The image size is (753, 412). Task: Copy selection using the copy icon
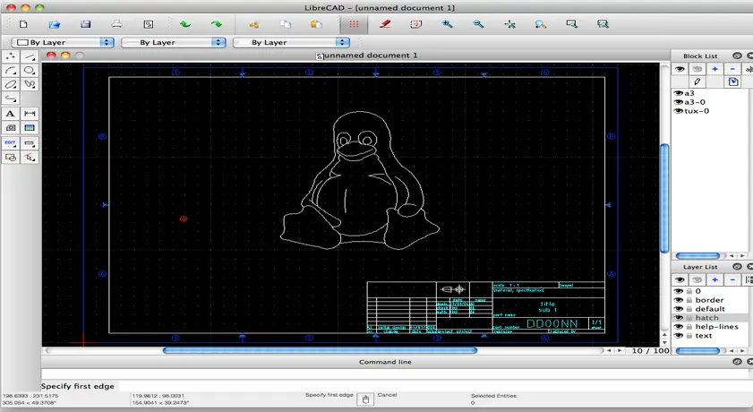tap(286, 24)
